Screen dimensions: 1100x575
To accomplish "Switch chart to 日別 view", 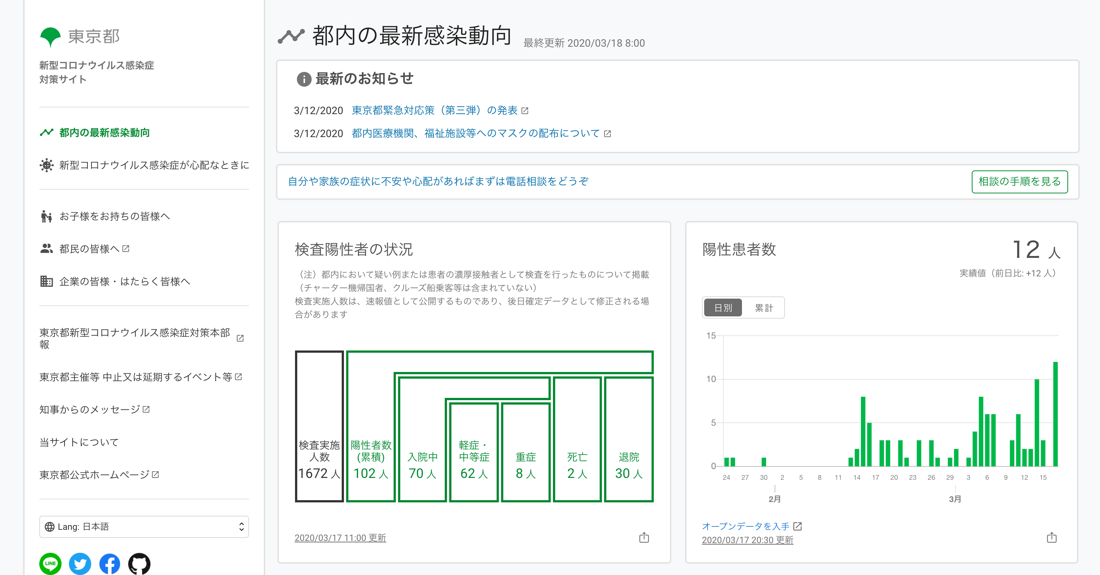I will 723,308.
